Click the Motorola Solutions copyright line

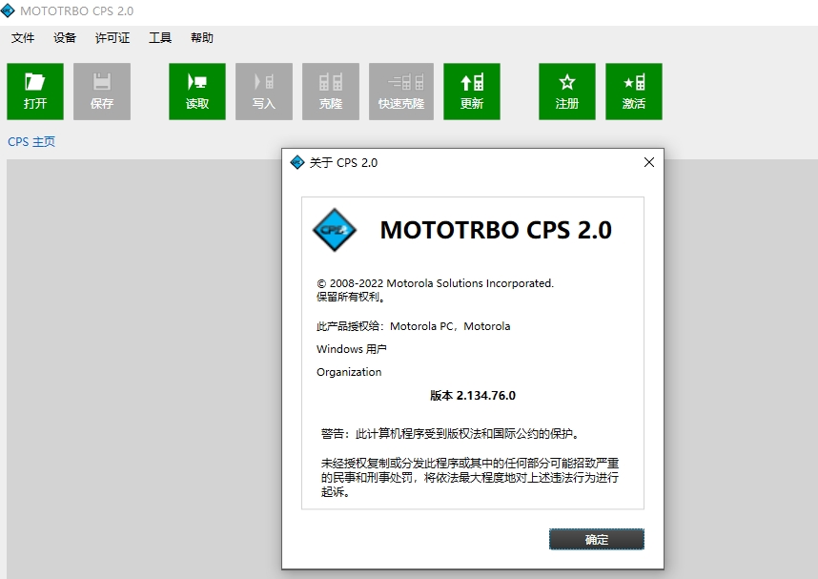tap(435, 283)
